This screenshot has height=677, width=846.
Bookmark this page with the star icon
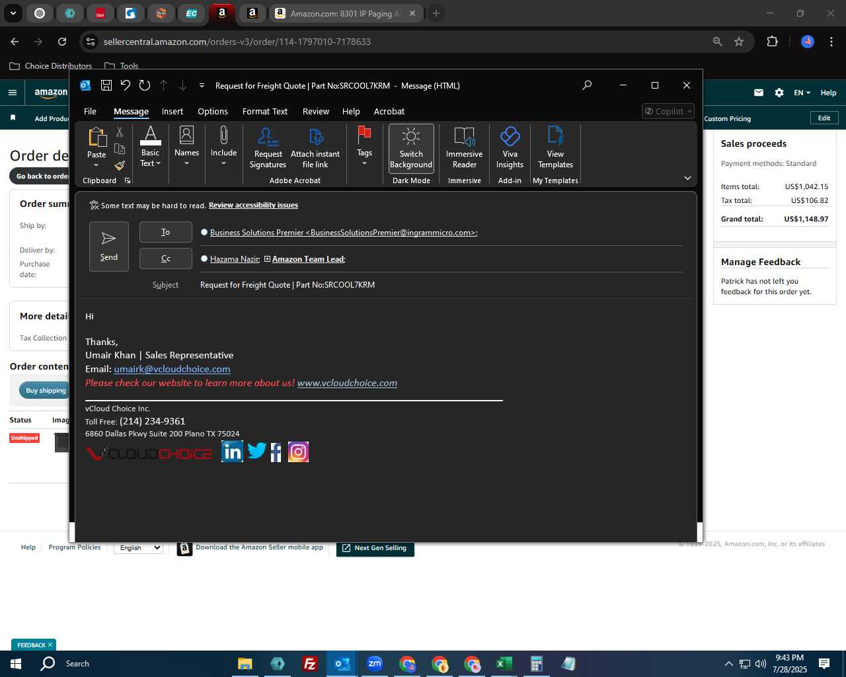click(x=739, y=42)
